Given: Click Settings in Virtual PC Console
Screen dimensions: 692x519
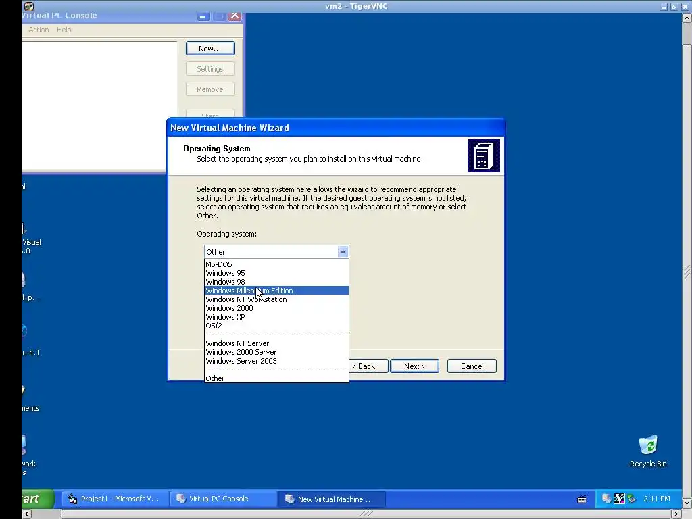Looking at the screenshot, I should coord(210,69).
